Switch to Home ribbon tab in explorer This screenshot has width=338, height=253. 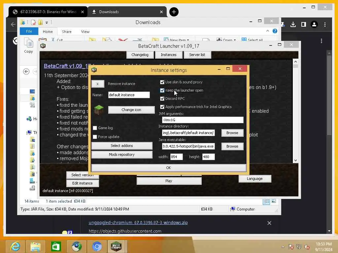tap(48, 32)
